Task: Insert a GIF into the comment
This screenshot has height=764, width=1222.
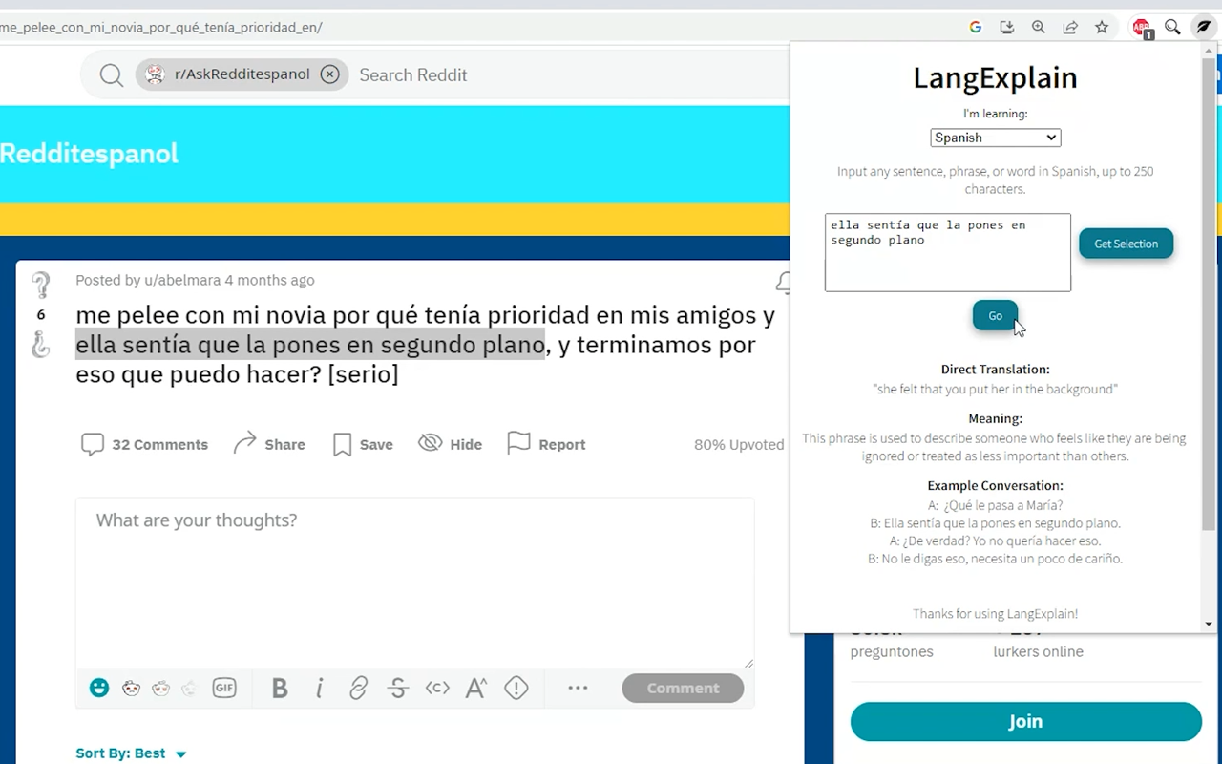Action: pos(224,688)
